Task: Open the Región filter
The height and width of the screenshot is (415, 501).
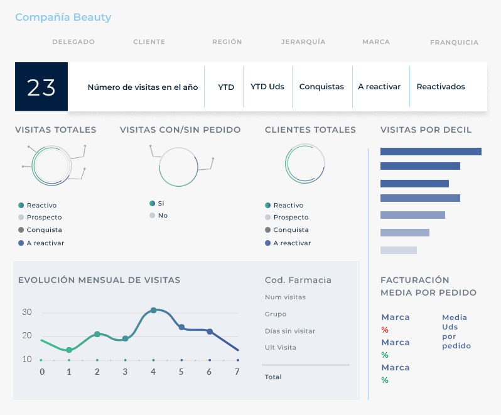Action: 227,41
